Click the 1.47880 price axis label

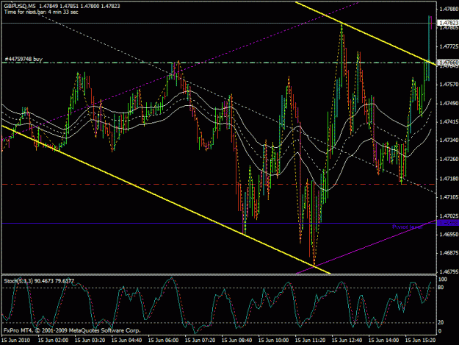449,9
